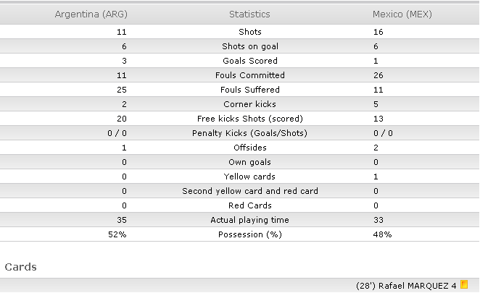Select the Argentina (ARG) column header
The width and height of the screenshot is (480, 293).
[91, 14]
